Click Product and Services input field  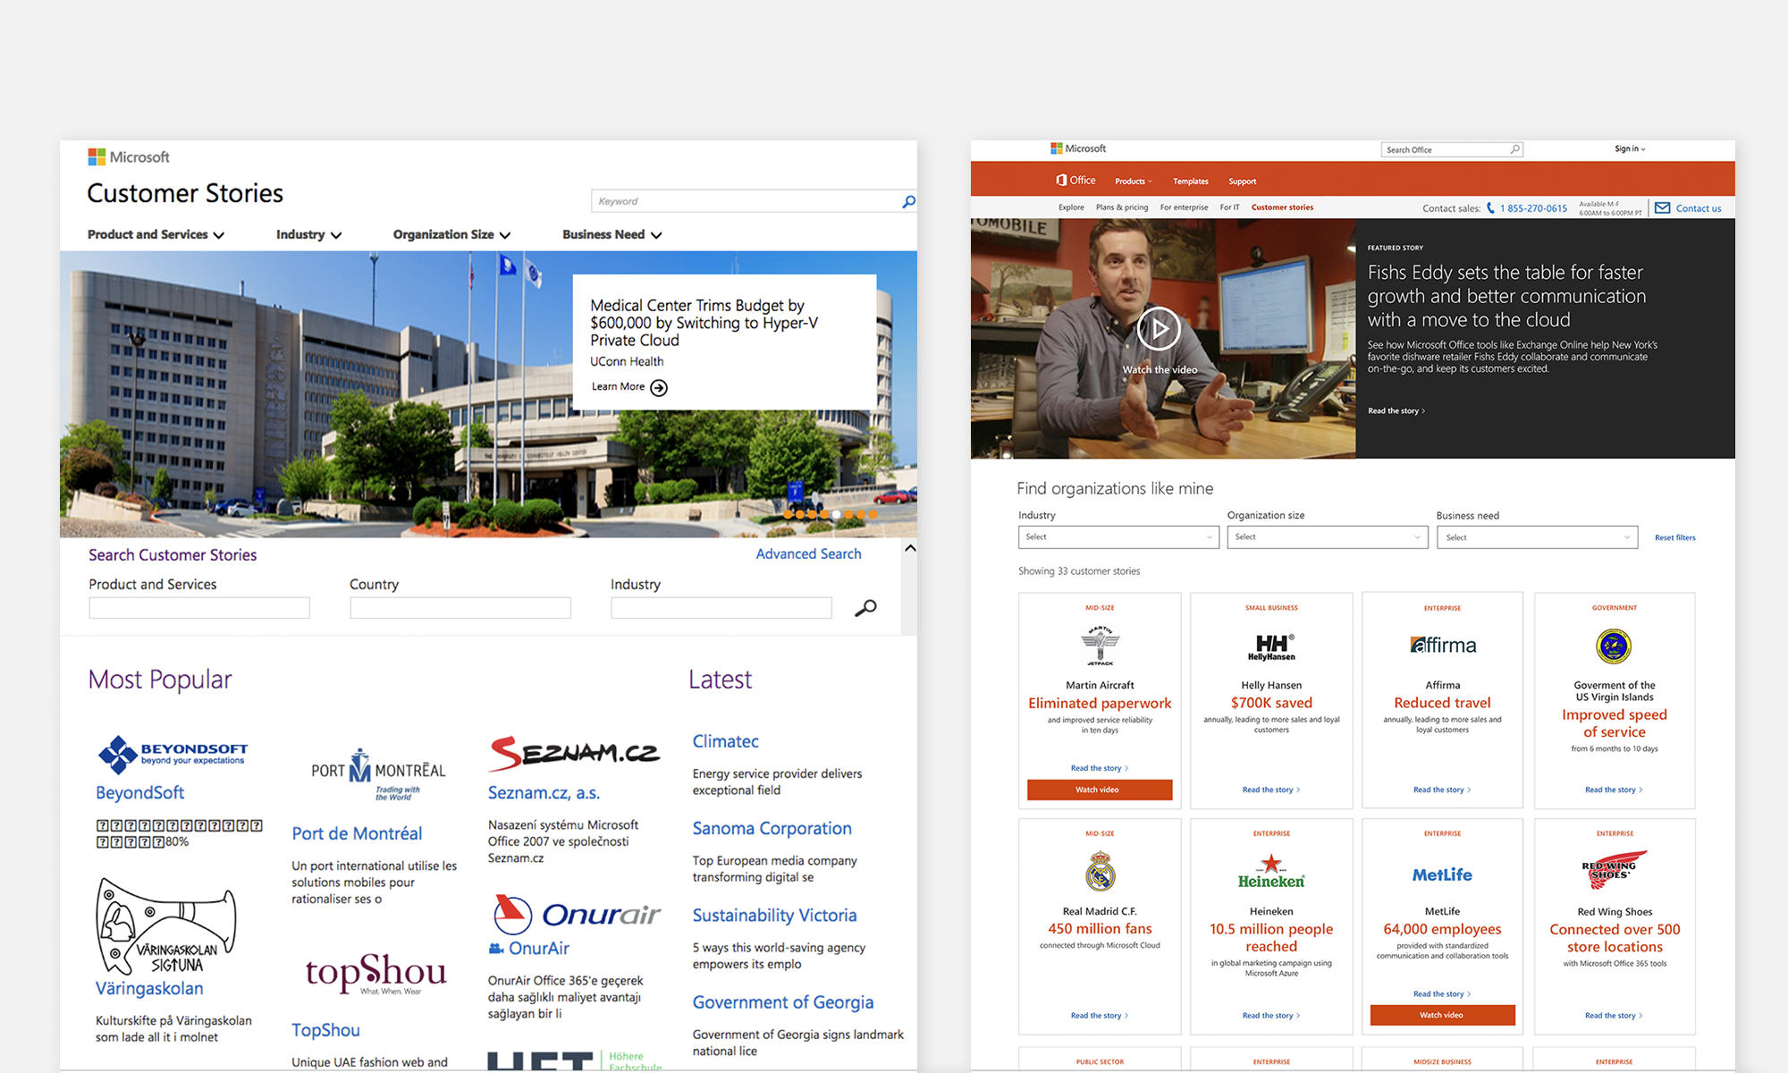(x=199, y=608)
